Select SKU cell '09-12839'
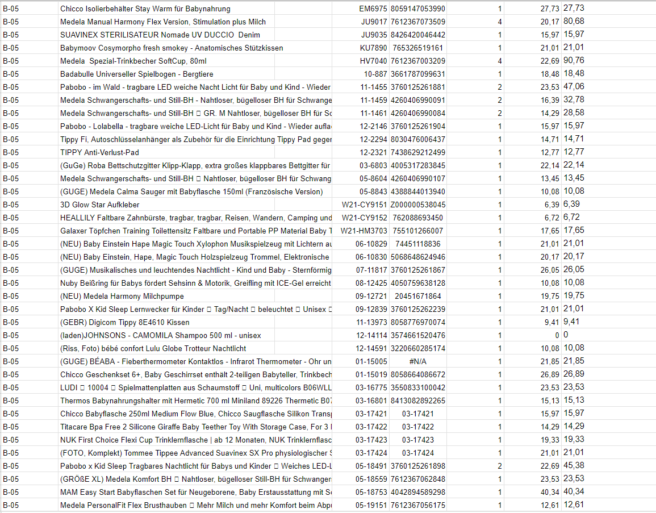The height and width of the screenshot is (513, 656). click(x=361, y=309)
